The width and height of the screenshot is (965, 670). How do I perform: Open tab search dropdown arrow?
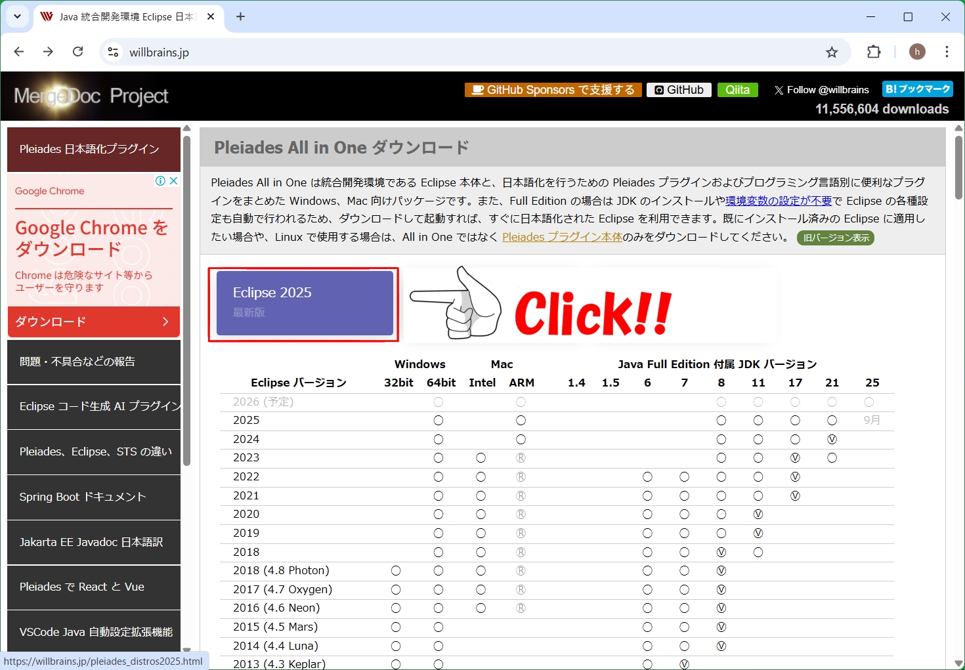tap(17, 16)
